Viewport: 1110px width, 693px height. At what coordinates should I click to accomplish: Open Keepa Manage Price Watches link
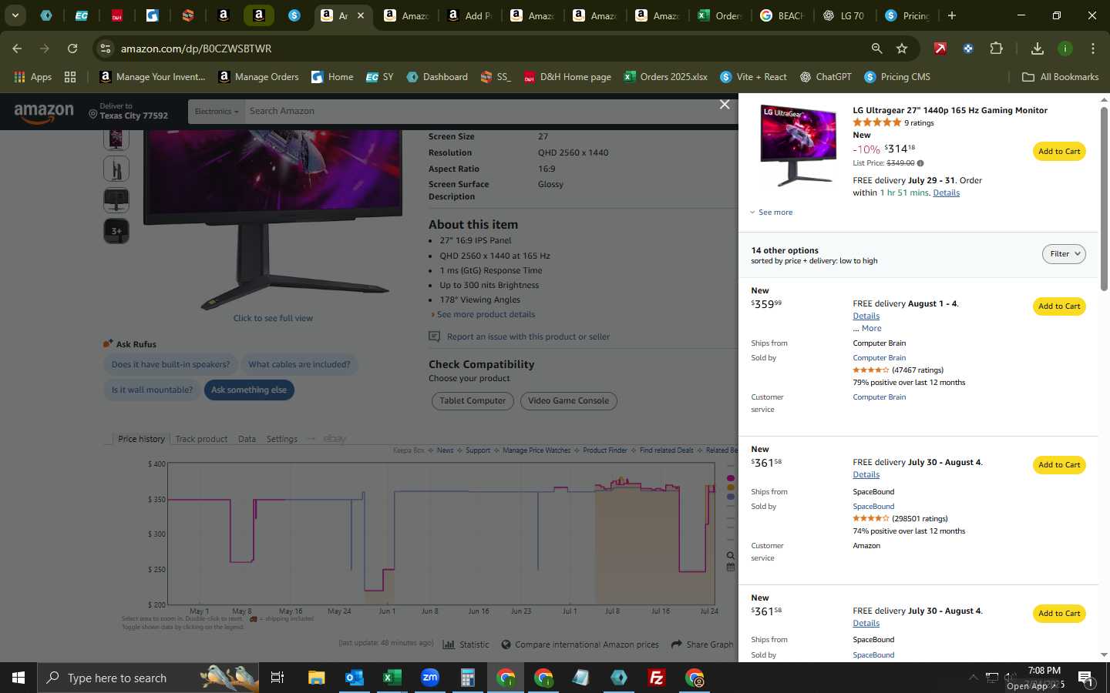point(536,450)
